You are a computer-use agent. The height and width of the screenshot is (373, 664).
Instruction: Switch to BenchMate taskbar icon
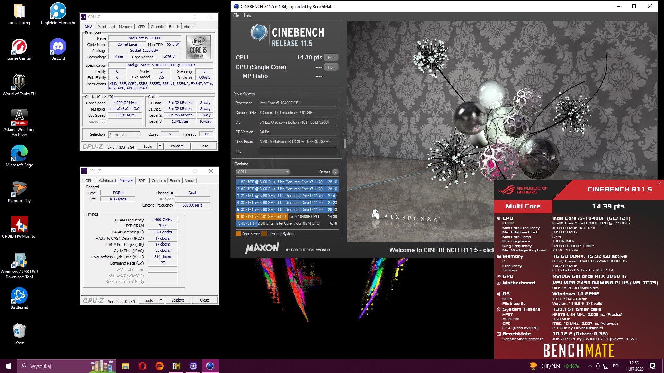tap(176, 366)
